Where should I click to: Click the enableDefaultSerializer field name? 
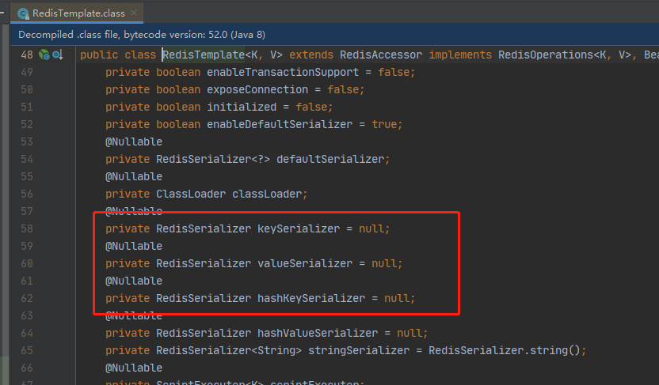pos(280,125)
